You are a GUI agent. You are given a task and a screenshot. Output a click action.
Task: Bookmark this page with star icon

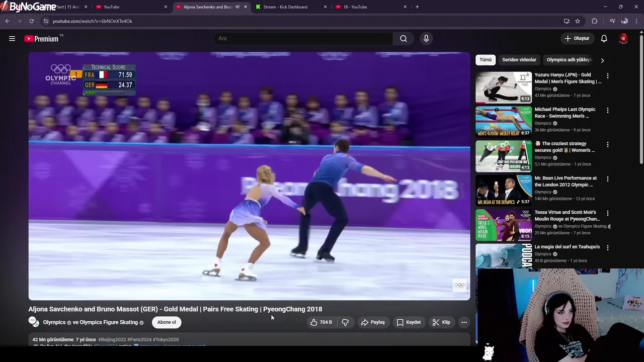[578, 21]
